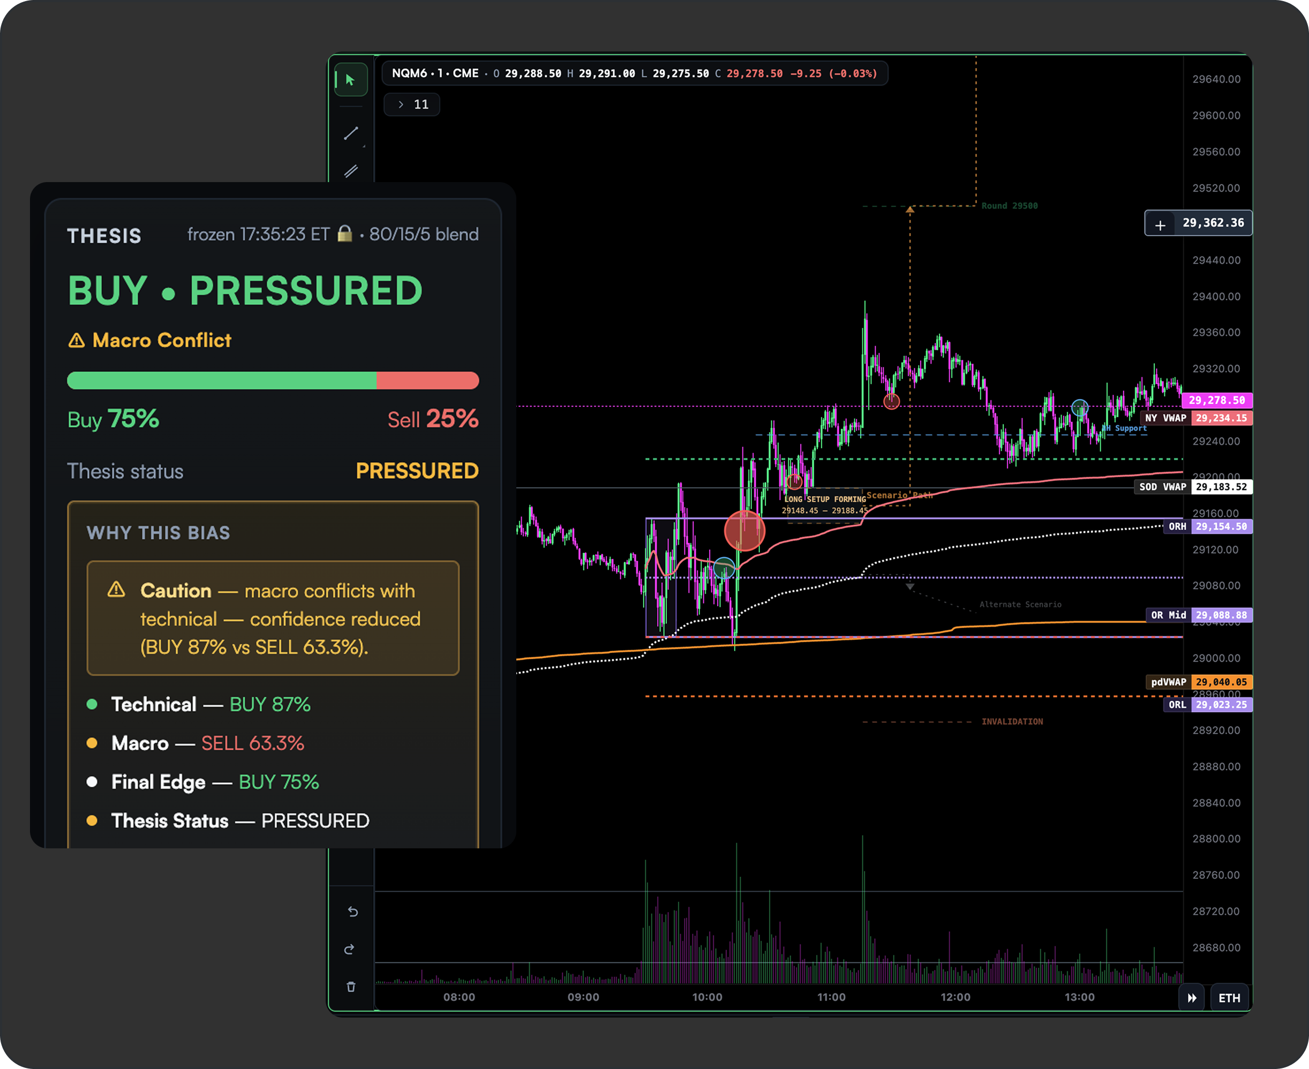Screen dimensions: 1309x1069
Task: Click the WHY THIS BIAS header
Action: [x=158, y=533]
